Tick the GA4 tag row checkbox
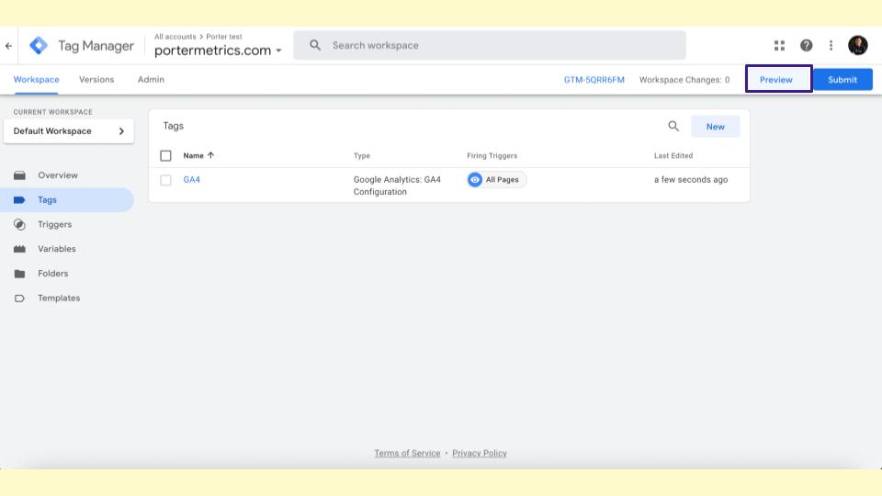 tap(165, 180)
